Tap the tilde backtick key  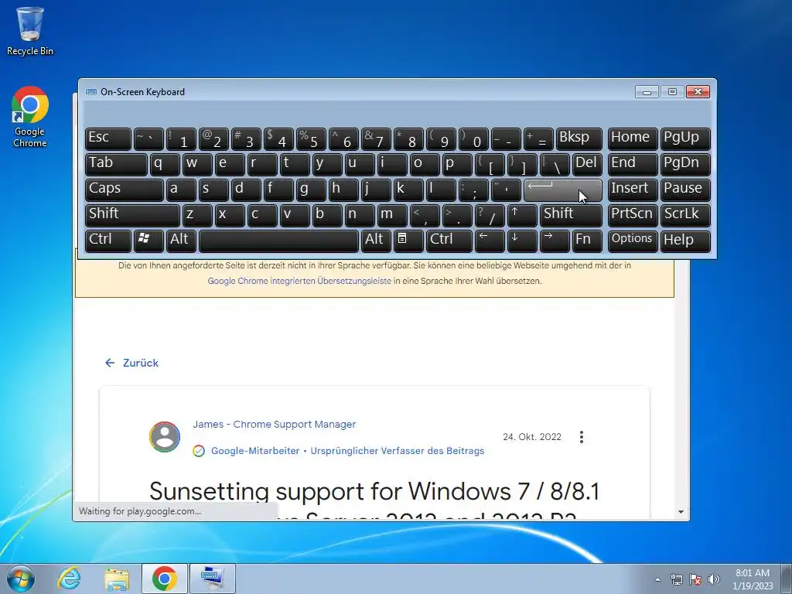[148, 139]
